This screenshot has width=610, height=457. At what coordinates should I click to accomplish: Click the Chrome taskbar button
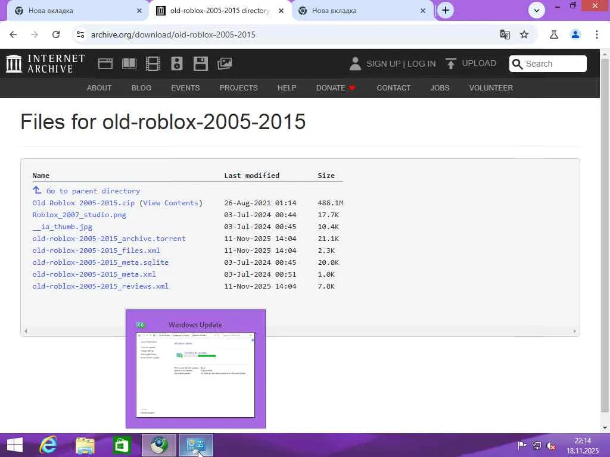click(158, 445)
